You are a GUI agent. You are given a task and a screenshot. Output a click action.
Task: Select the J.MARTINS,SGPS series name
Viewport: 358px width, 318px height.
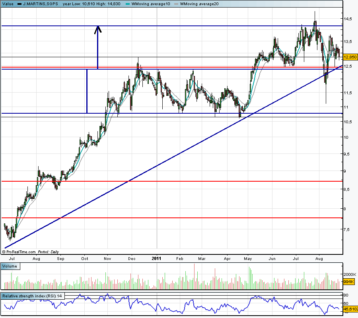[x=41, y=4]
